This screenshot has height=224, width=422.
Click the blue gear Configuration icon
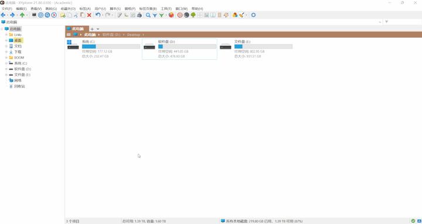pyautogui.click(x=253, y=15)
